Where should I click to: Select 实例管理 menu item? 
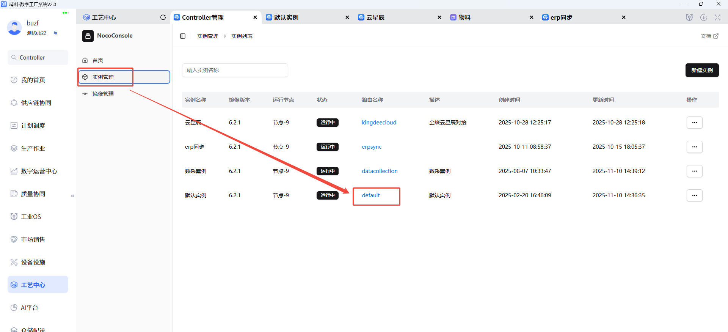click(124, 77)
